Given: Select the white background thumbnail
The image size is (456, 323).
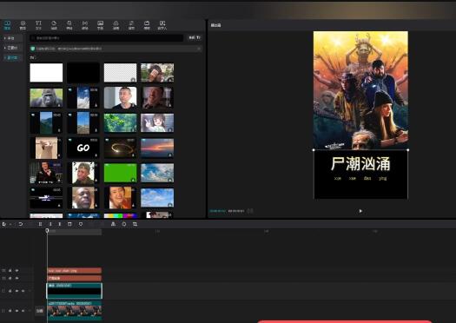Looking at the screenshot, I should click(x=46, y=73).
